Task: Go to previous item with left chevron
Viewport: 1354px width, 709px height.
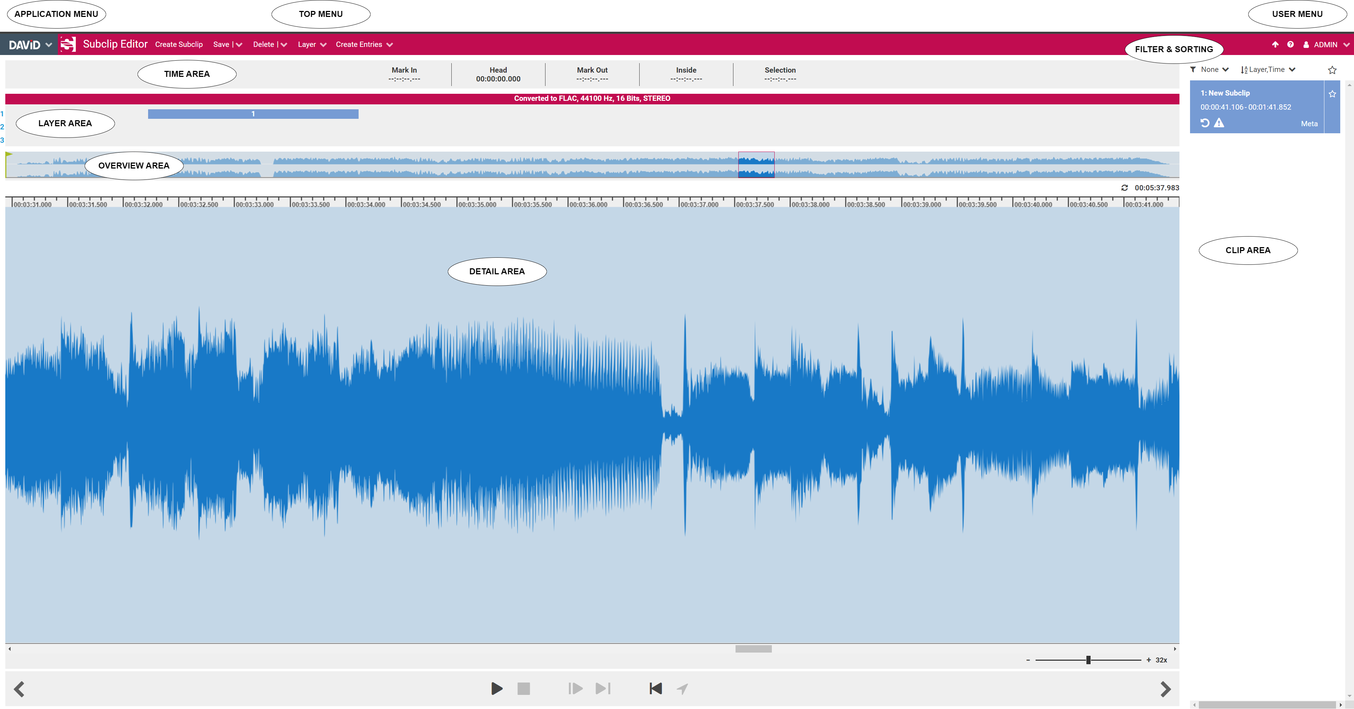Action: (19, 689)
